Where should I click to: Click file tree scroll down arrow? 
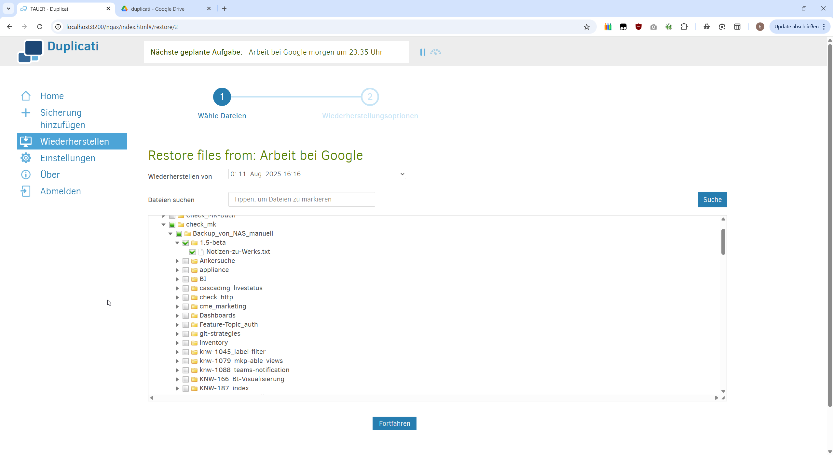723,391
